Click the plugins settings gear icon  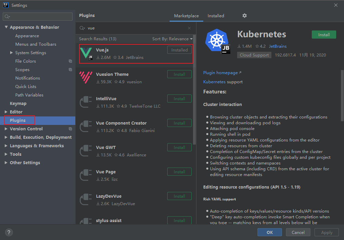tap(244, 16)
